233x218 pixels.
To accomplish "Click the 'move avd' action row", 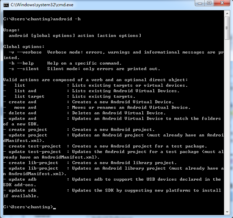I will coord(97,107).
